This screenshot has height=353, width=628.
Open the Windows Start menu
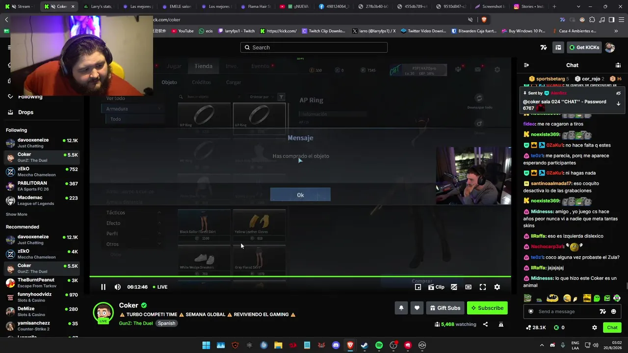pyautogui.click(x=206, y=345)
